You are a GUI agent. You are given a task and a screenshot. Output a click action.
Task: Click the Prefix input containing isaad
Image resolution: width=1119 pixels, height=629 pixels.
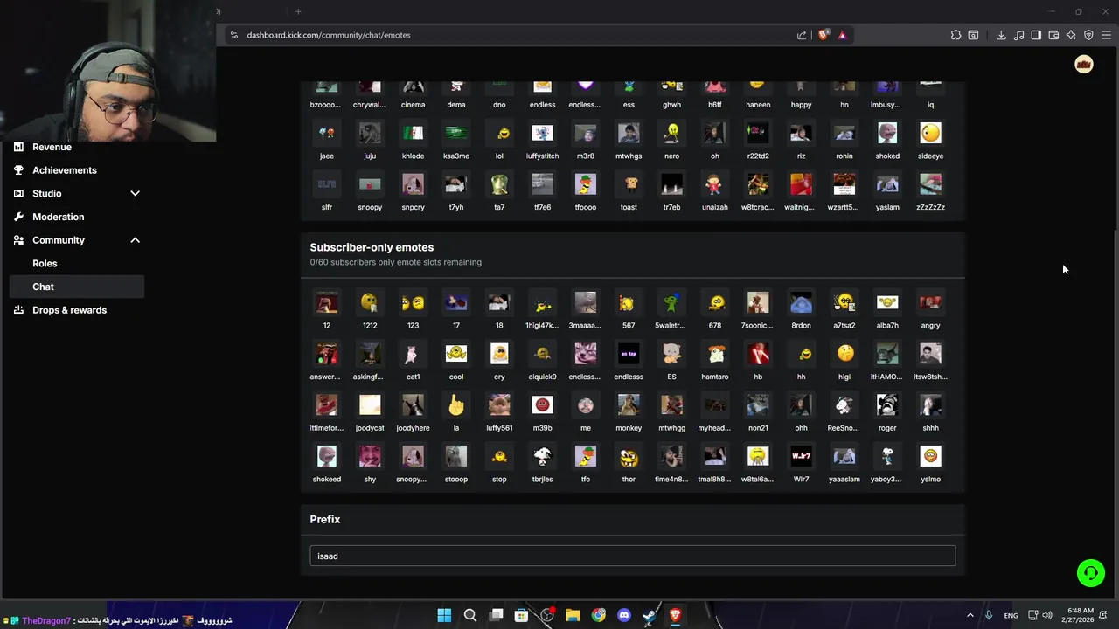[632, 556]
